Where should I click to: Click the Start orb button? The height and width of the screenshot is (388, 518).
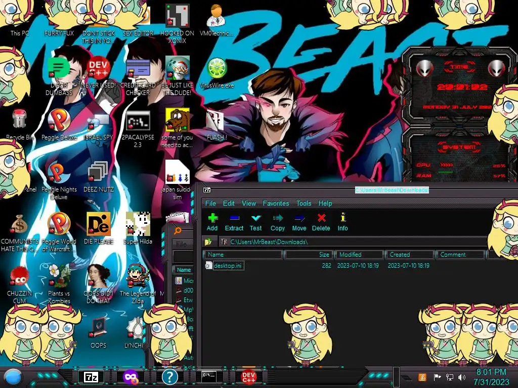tap(14, 377)
